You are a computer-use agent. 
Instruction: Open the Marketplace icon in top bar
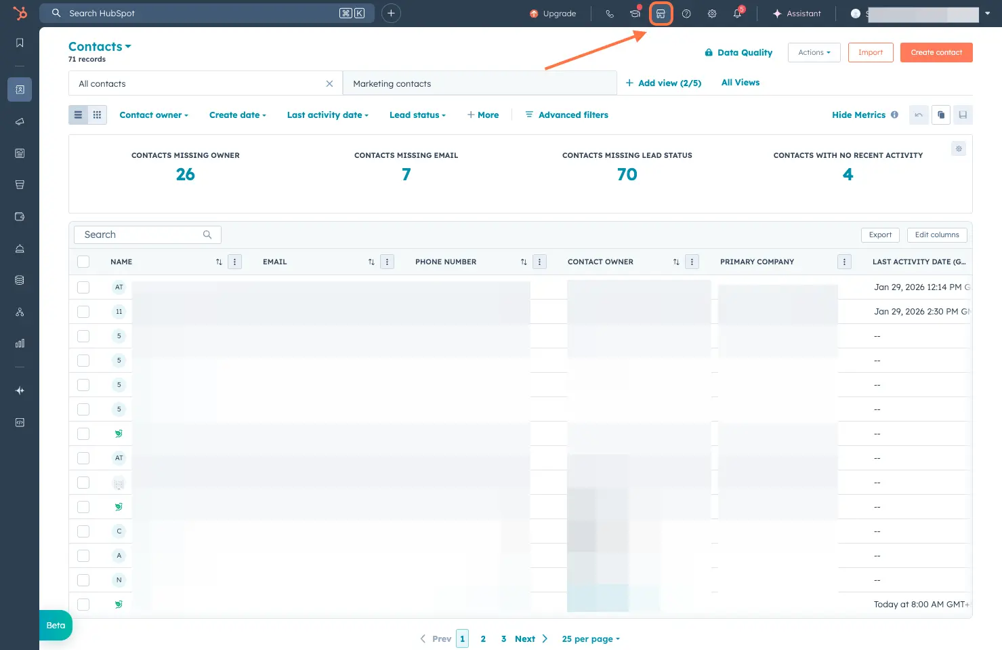pyautogui.click(x=661, y=14)
